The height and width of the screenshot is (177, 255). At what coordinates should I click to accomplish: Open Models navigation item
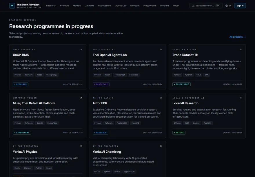pyautogui.click(x=77, y=6)
